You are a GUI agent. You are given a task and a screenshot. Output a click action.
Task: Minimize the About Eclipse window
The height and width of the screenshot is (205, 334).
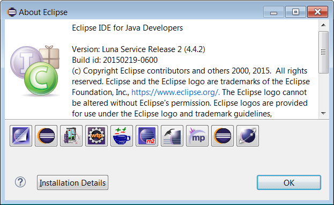[x=273, y=12]
